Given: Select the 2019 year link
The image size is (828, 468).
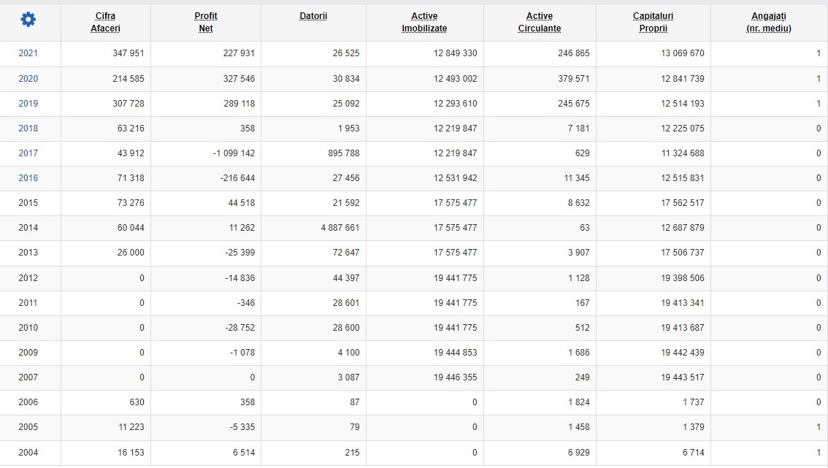Looking at the screenshot, I should click(x=28, y=104).
